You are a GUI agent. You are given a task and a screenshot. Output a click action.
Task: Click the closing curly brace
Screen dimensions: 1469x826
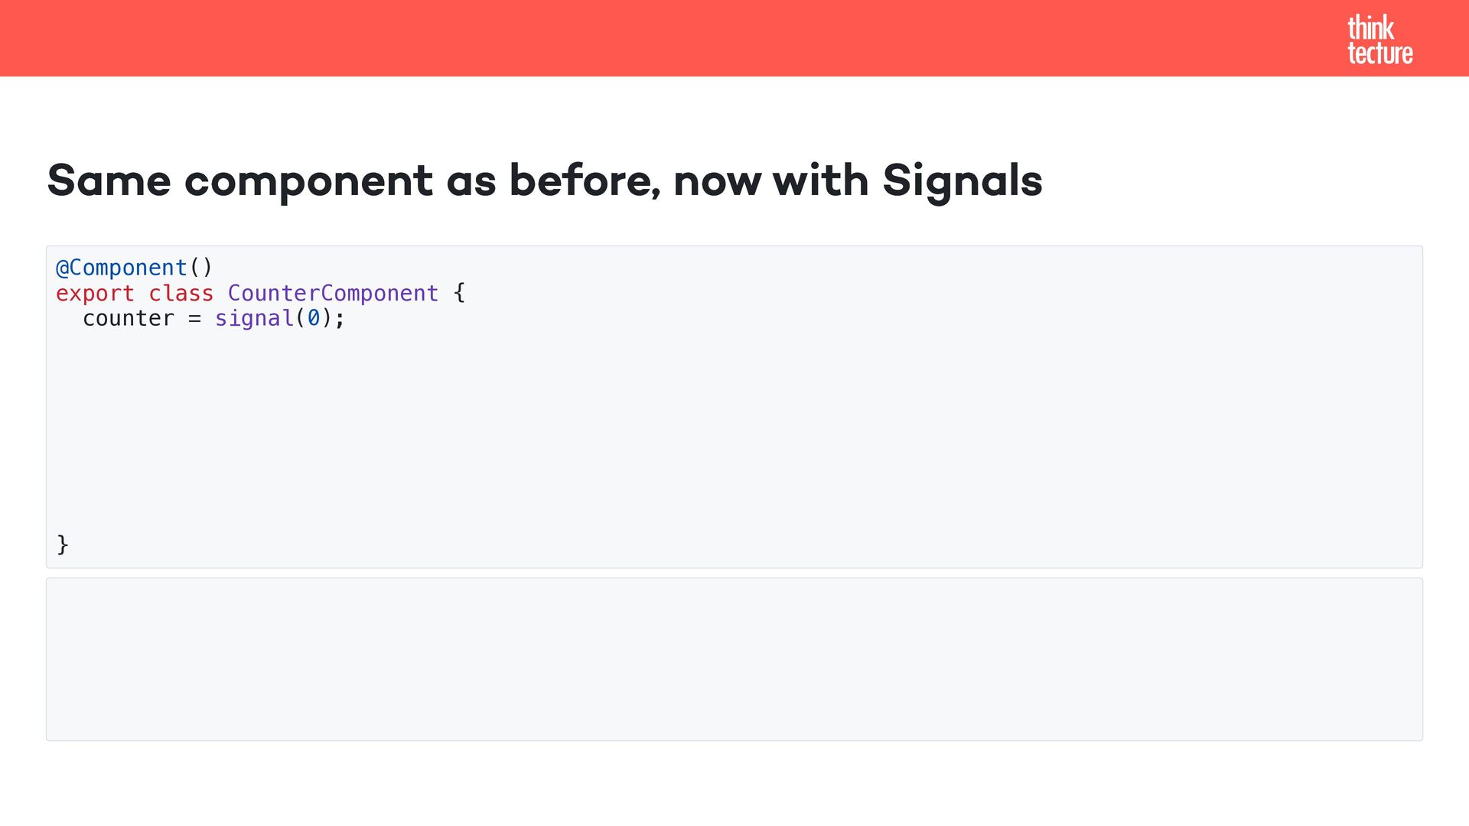point(63,545)
